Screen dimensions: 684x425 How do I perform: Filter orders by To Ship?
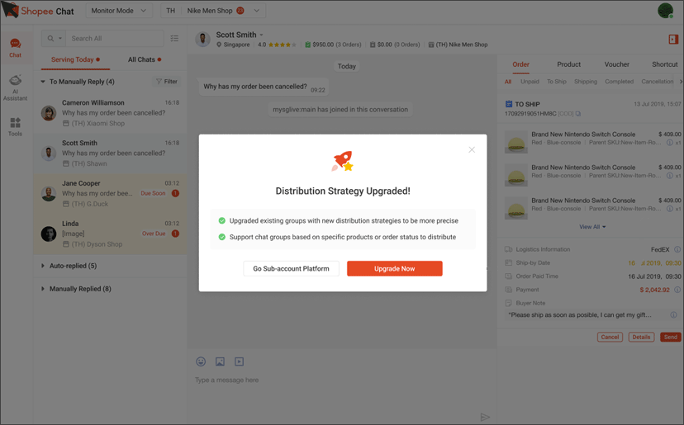[557, 82]
